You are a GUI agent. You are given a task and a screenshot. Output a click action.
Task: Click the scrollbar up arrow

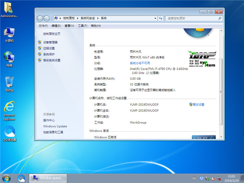[221, 30]
